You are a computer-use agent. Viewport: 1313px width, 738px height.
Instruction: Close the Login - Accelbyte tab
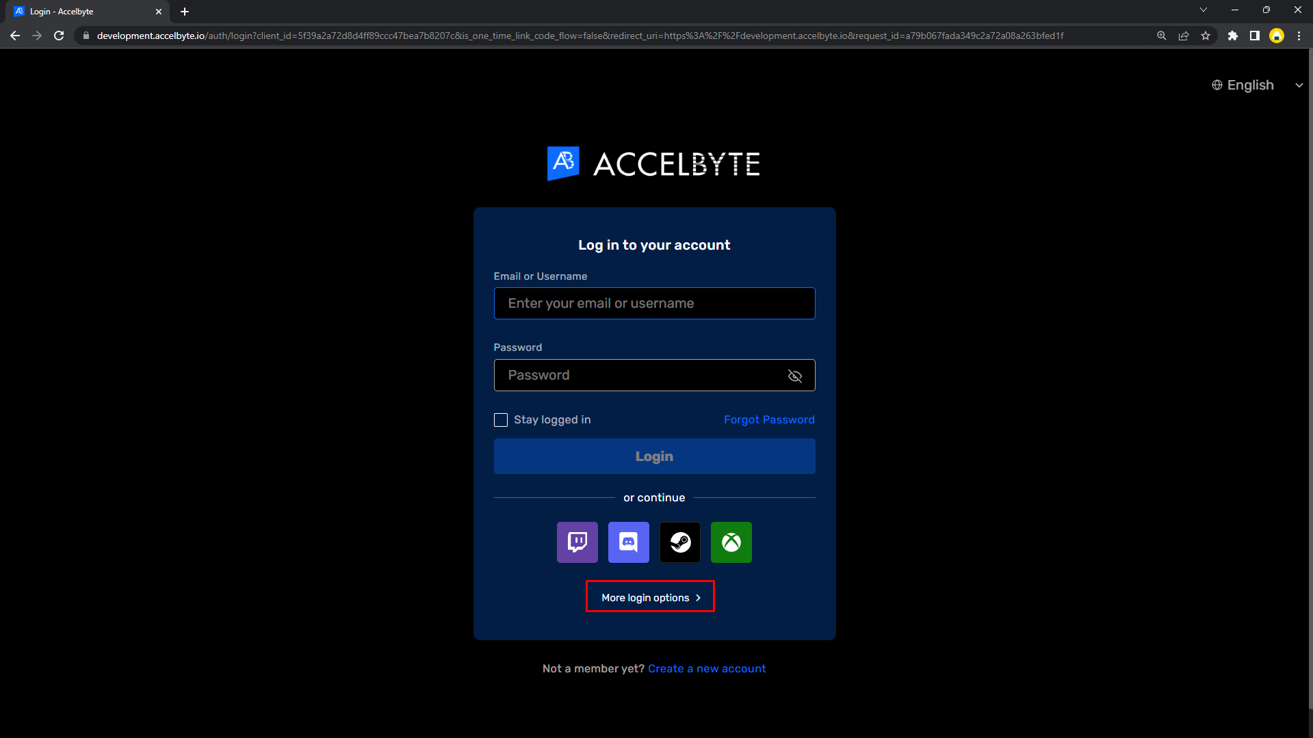pyautogui.click(x=159, y=12)
